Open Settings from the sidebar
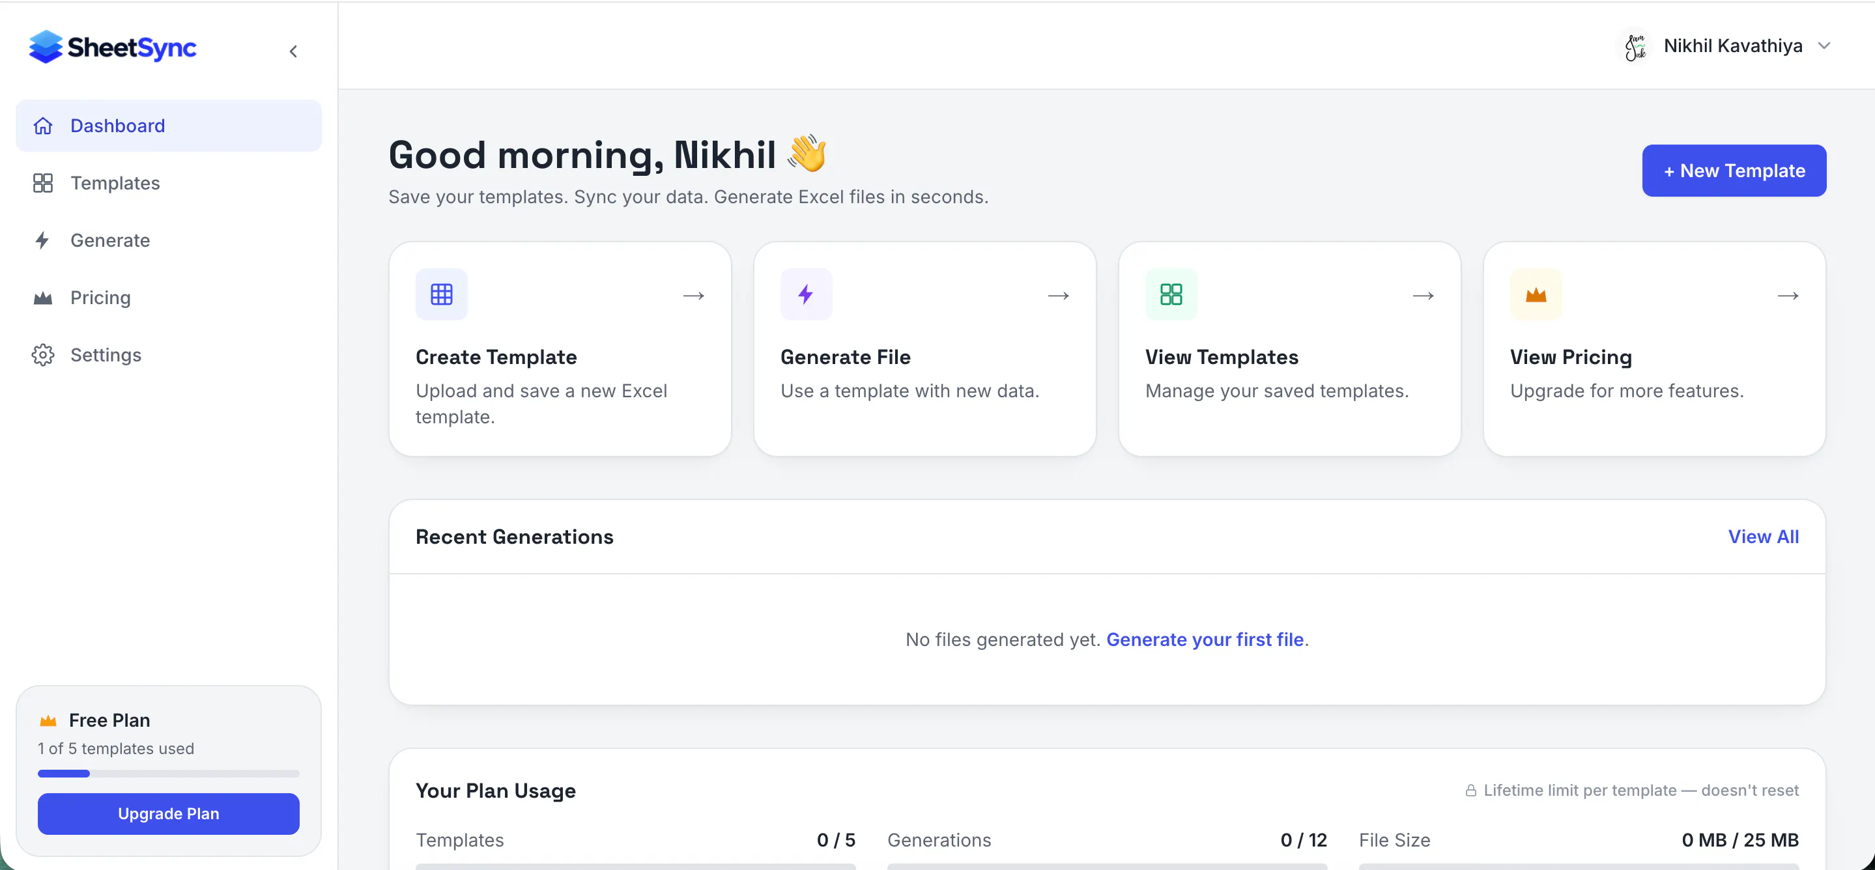 tap(169, 355)
